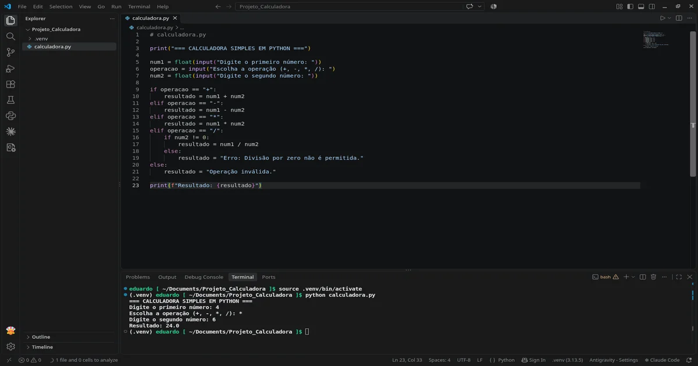Open the Run menu

point(116,6)
